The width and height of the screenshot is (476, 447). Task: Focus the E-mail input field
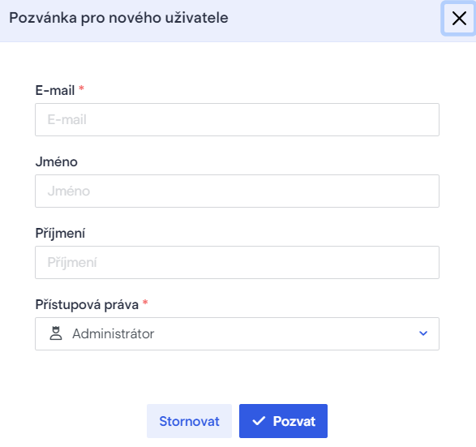click(237, 119)
